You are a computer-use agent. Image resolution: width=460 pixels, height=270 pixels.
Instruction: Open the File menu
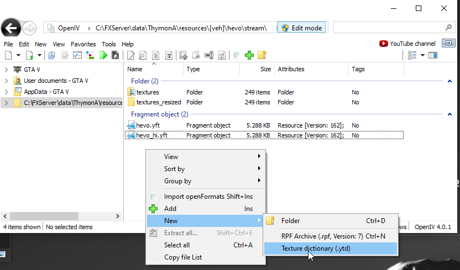[8, 44]
